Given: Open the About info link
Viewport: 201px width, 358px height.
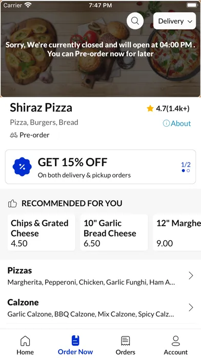Looking at the screenshot, I should click(x=176, y=123).
